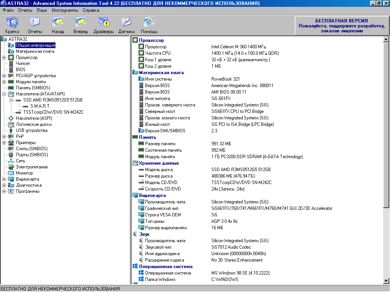390x292 pixels.
Task: Expand the Видеокарта tree node
Action: 4,179
